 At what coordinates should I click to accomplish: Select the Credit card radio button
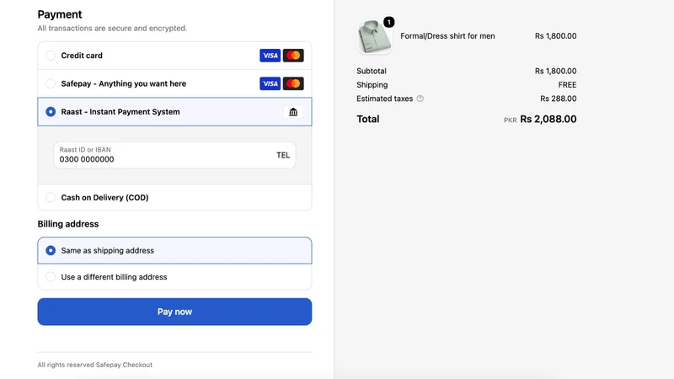point(51,56)
